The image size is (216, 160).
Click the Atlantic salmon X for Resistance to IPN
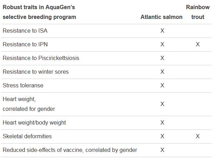click(x=162, y=45)
